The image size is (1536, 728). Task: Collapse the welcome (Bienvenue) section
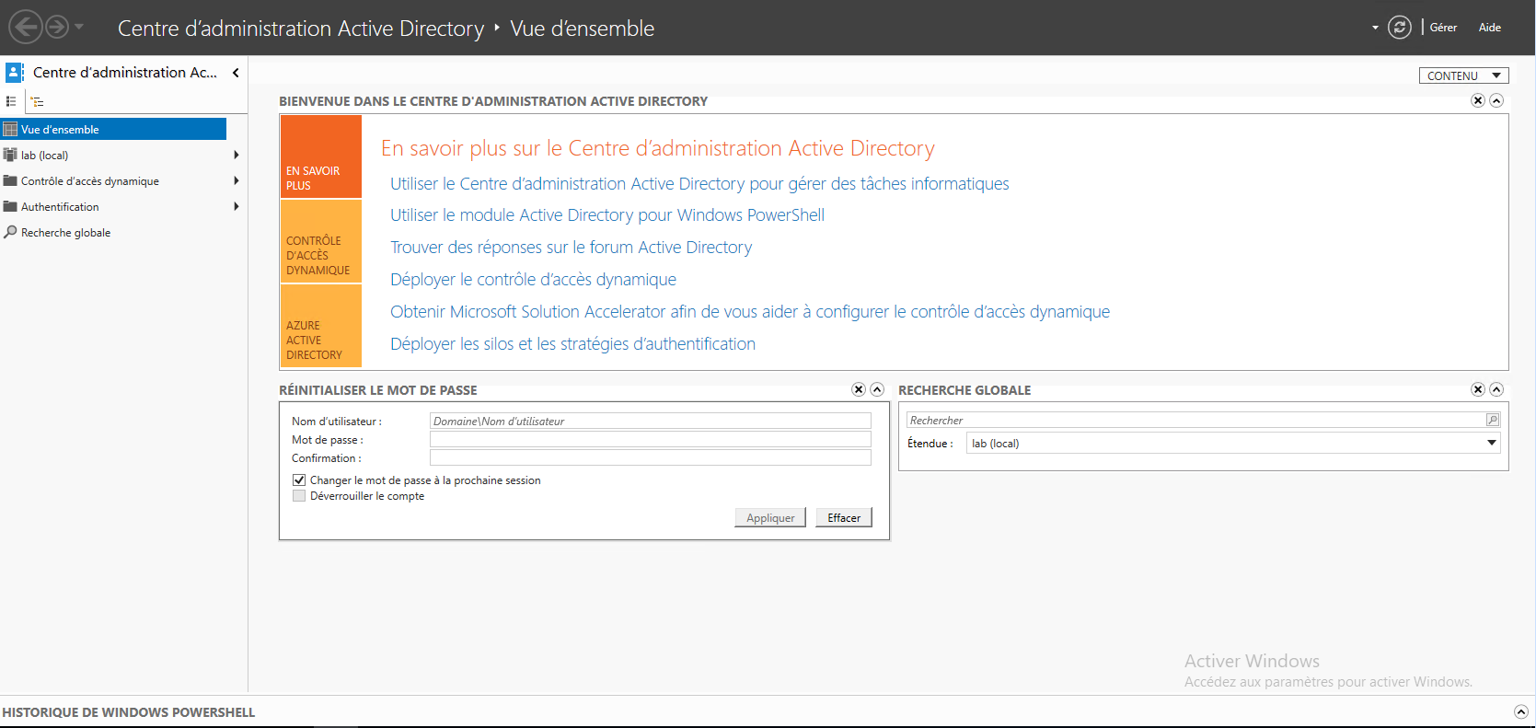(x=1496, y=100)
